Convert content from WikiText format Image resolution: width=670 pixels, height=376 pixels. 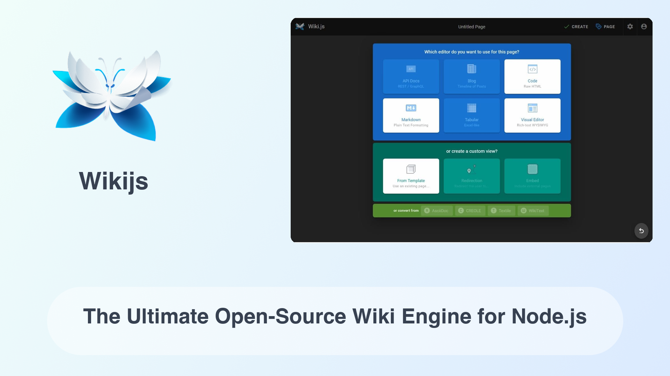[532, 210]
